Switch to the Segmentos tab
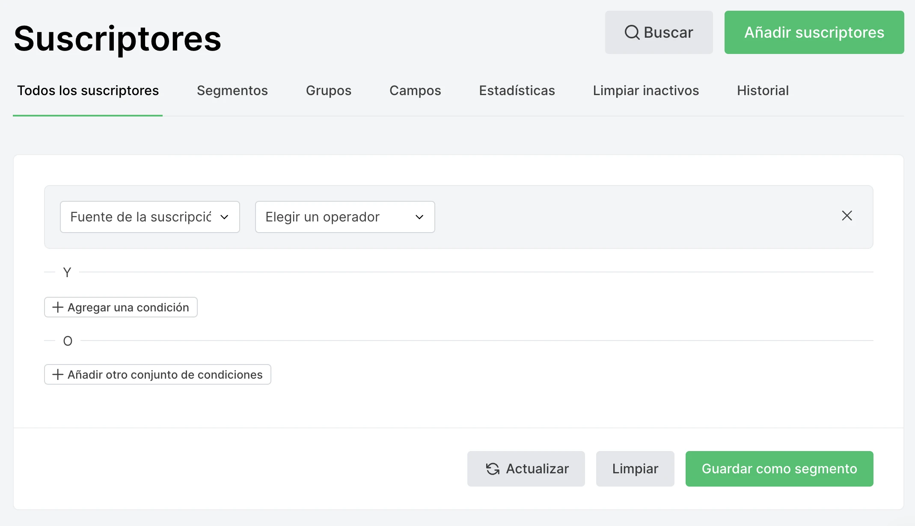 232,91
